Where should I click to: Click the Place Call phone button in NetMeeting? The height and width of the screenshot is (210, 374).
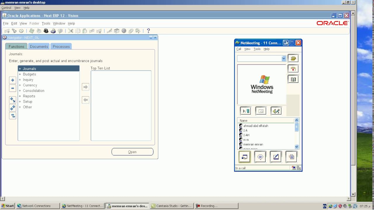click(x=293, y=58)
